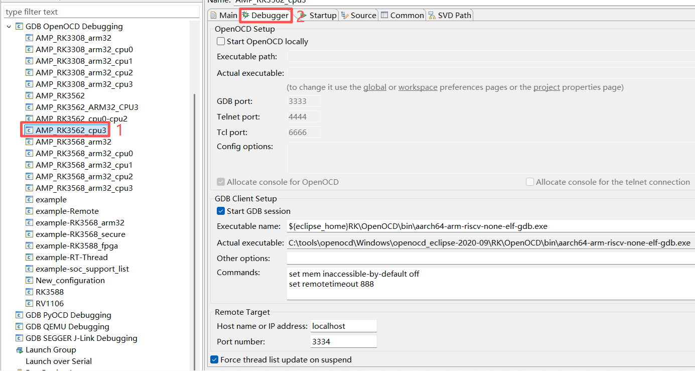Uncheck Start GDB session checkbox
695x371 pixels.
coord(221,211)
